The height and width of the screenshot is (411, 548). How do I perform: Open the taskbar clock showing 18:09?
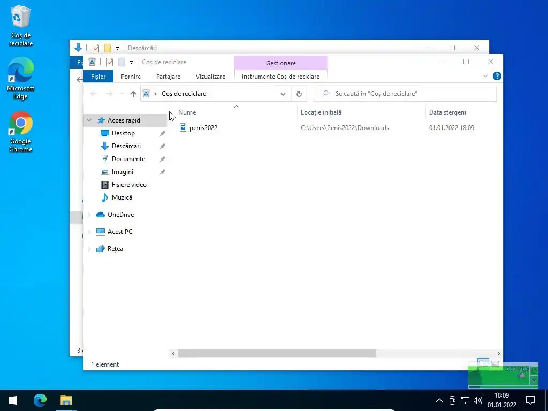coord(502,400)
